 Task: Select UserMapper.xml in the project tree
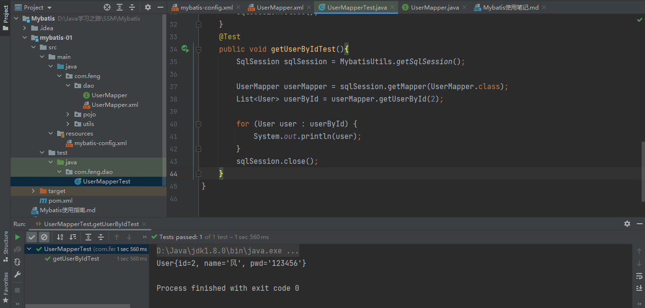pyautogui.click(x=115, y=104)
